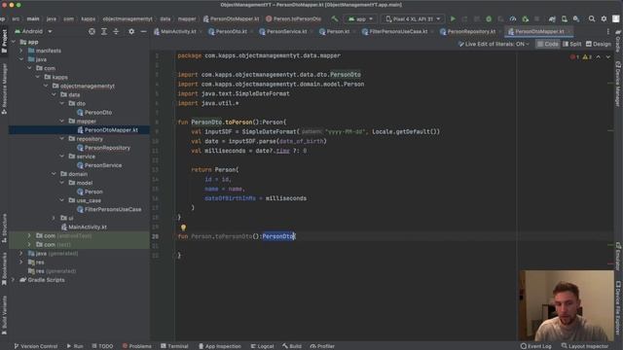Open the Project tool window stripe
The height and width of the screenshot is (350, 623).
4,41
